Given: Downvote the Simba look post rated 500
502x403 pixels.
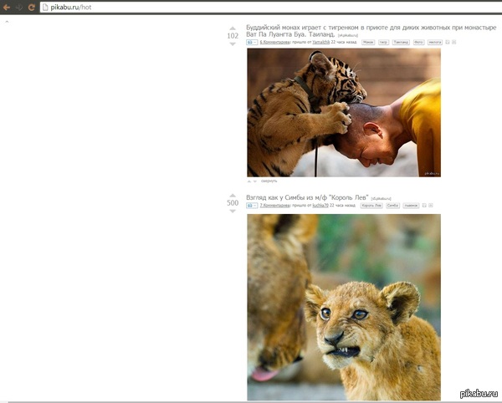Looking at the screenshot, I should (x=233, y=211).
